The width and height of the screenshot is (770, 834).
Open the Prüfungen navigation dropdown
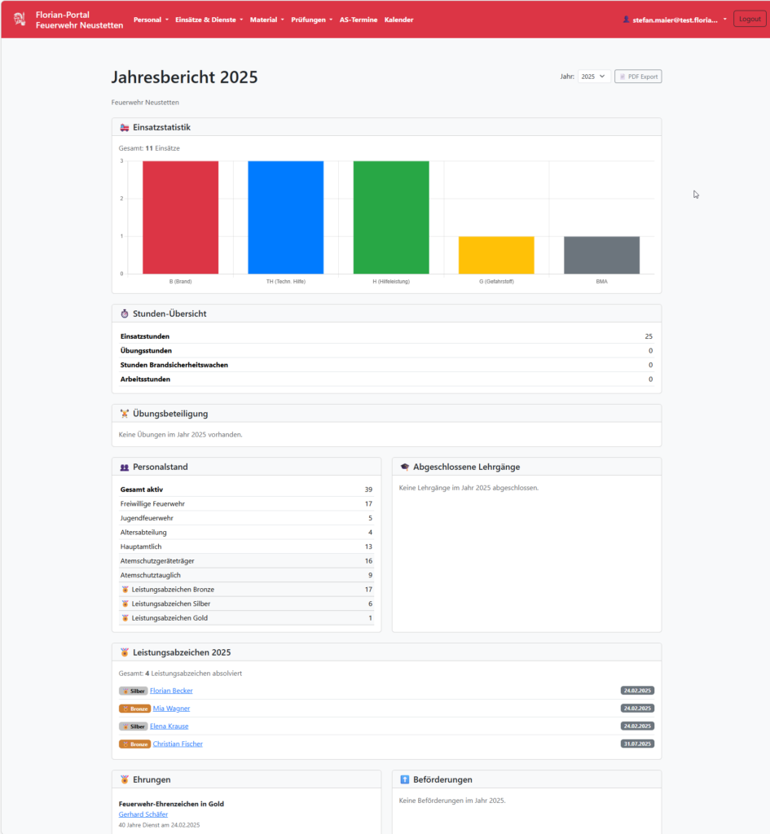(311, 20)
